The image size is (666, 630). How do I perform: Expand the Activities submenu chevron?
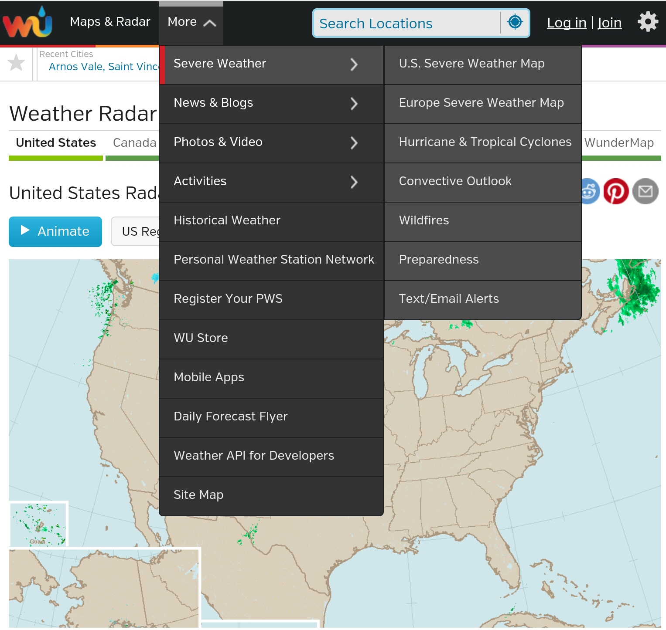pyautogui.click(x=354, y=182)
